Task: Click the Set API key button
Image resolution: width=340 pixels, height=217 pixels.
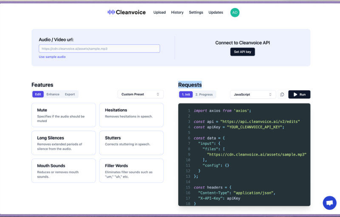Action: click(242, 52)
